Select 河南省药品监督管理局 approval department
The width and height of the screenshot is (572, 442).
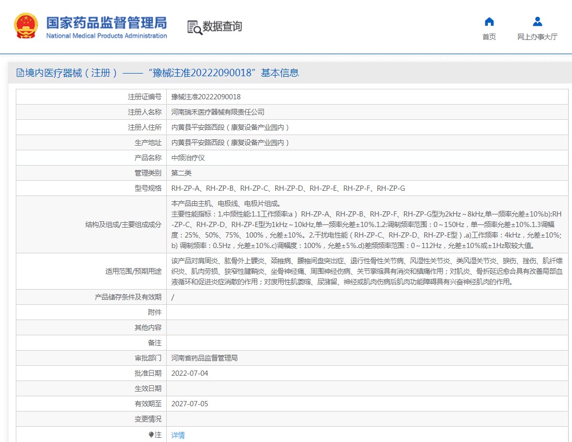click(x=204, y=358)
